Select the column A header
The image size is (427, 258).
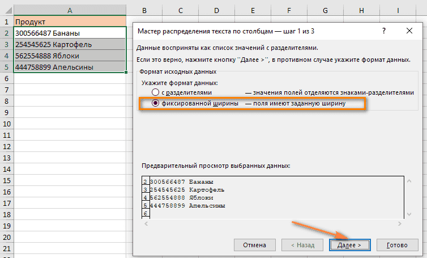pos(70,10)
